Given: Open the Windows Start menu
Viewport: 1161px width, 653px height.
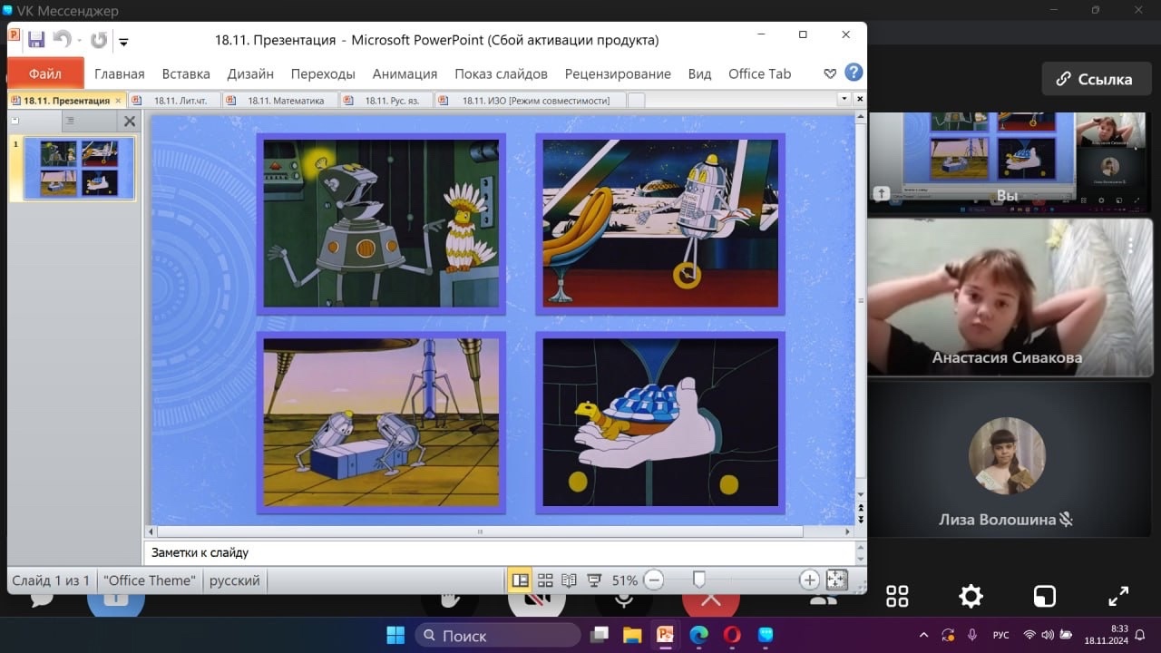Looking at the screenshot, I should 396,635.
